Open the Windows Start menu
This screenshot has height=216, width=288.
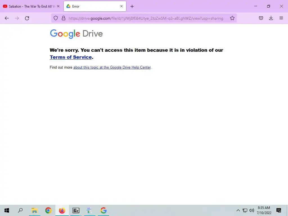(x=7, y=210)
